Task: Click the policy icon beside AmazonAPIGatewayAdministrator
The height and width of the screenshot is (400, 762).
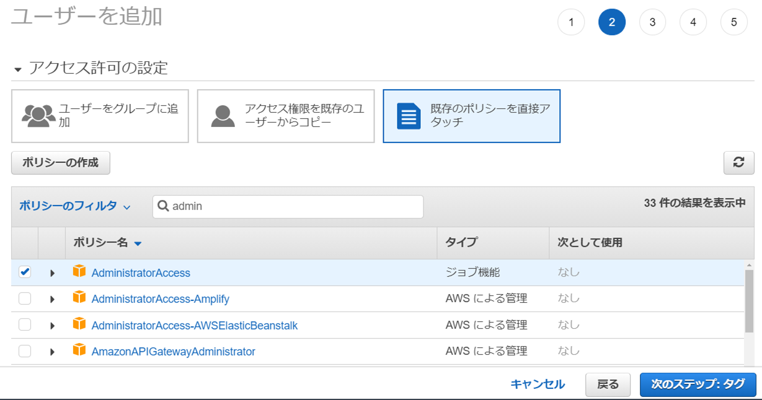Action: (x=79, y=350)
